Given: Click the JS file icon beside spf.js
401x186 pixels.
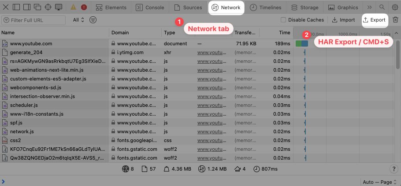Looking at the screenshot, I should point(4,123).
